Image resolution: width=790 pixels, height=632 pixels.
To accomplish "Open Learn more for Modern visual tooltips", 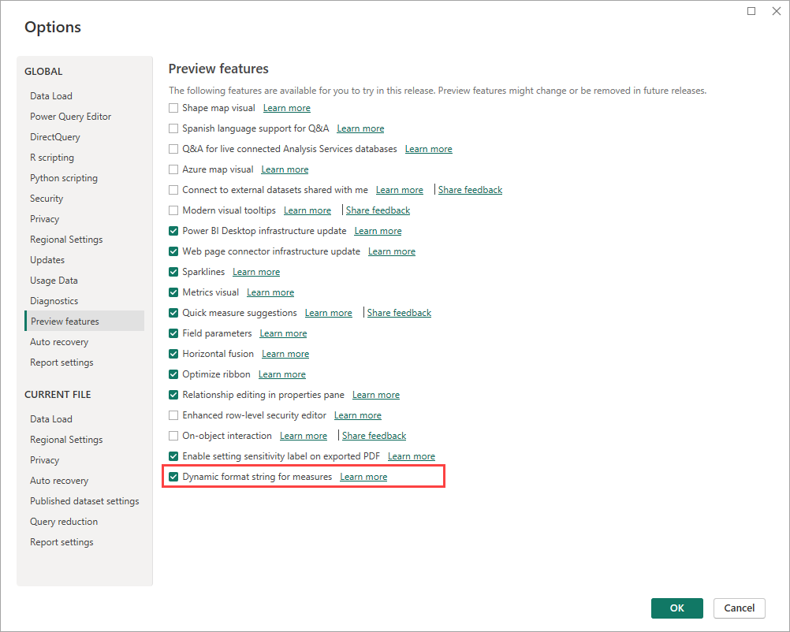I will tap(307, 210).
